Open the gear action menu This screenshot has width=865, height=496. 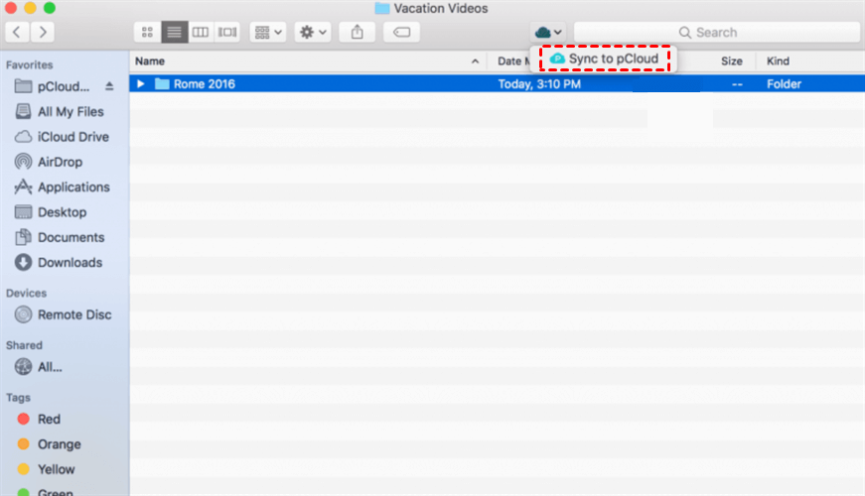point(313,33)
